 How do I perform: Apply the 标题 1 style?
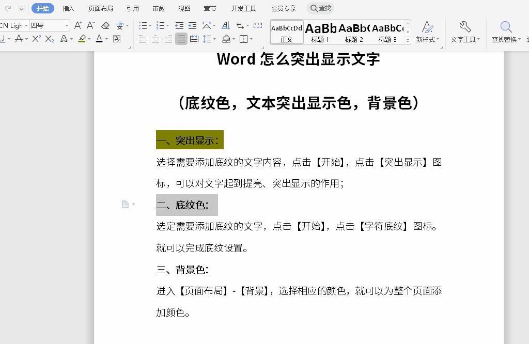click(x=320, y=32)
